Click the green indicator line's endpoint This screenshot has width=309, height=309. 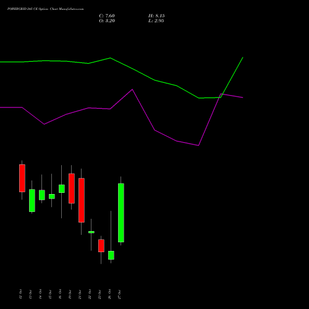(243, 57)
